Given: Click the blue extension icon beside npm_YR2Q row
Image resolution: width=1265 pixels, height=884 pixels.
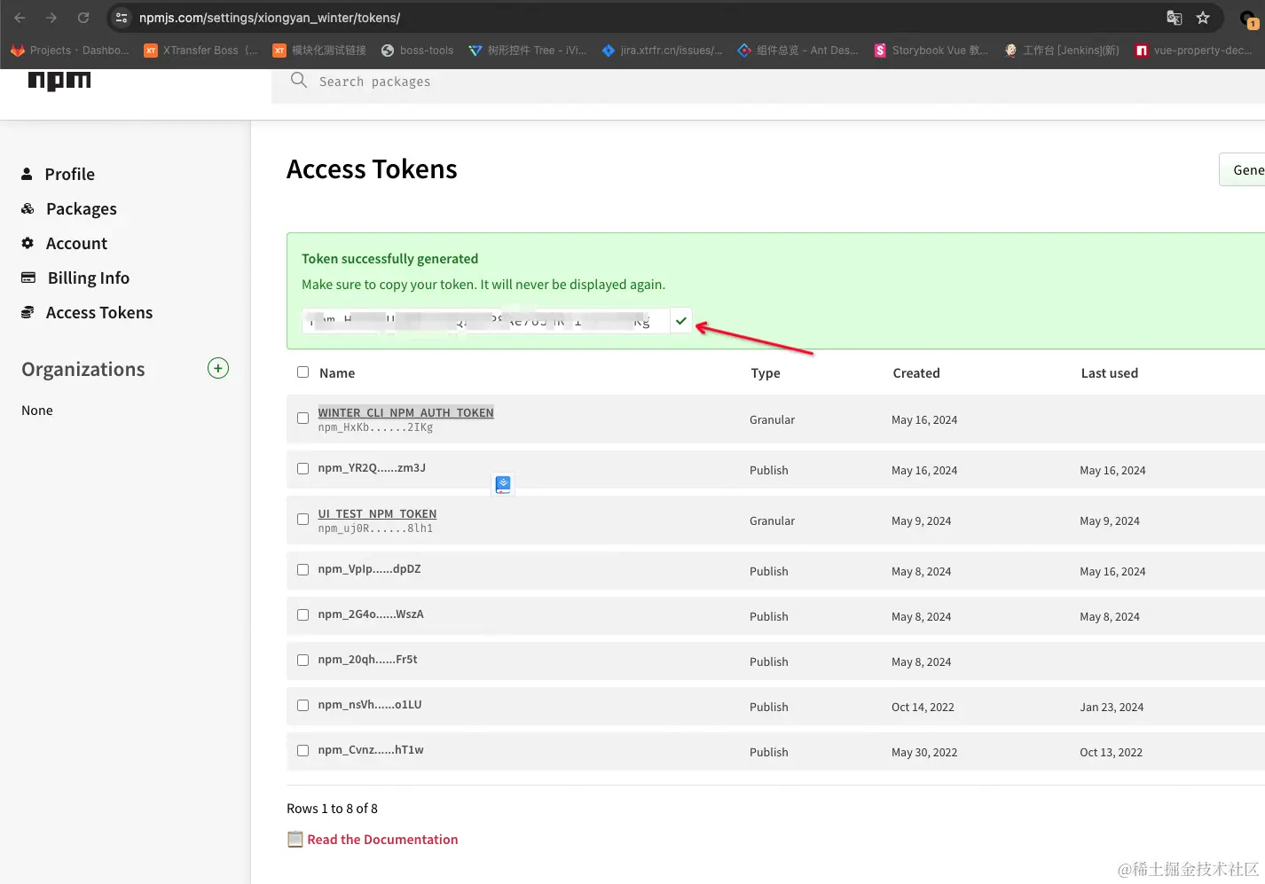Looking at the screenshot, I should pyautogui.click(x=503, y=484).
